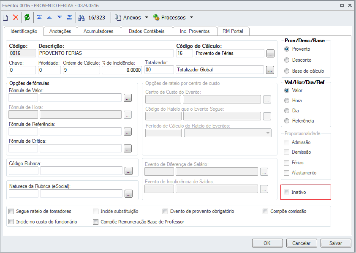Click the Natureza da Rubrica code field
Image resolution: width=356 pixels, height=253 pixels.
tap(24, 193)
